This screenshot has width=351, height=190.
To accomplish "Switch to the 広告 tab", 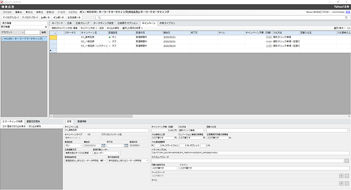I will [x=69, y=23].
